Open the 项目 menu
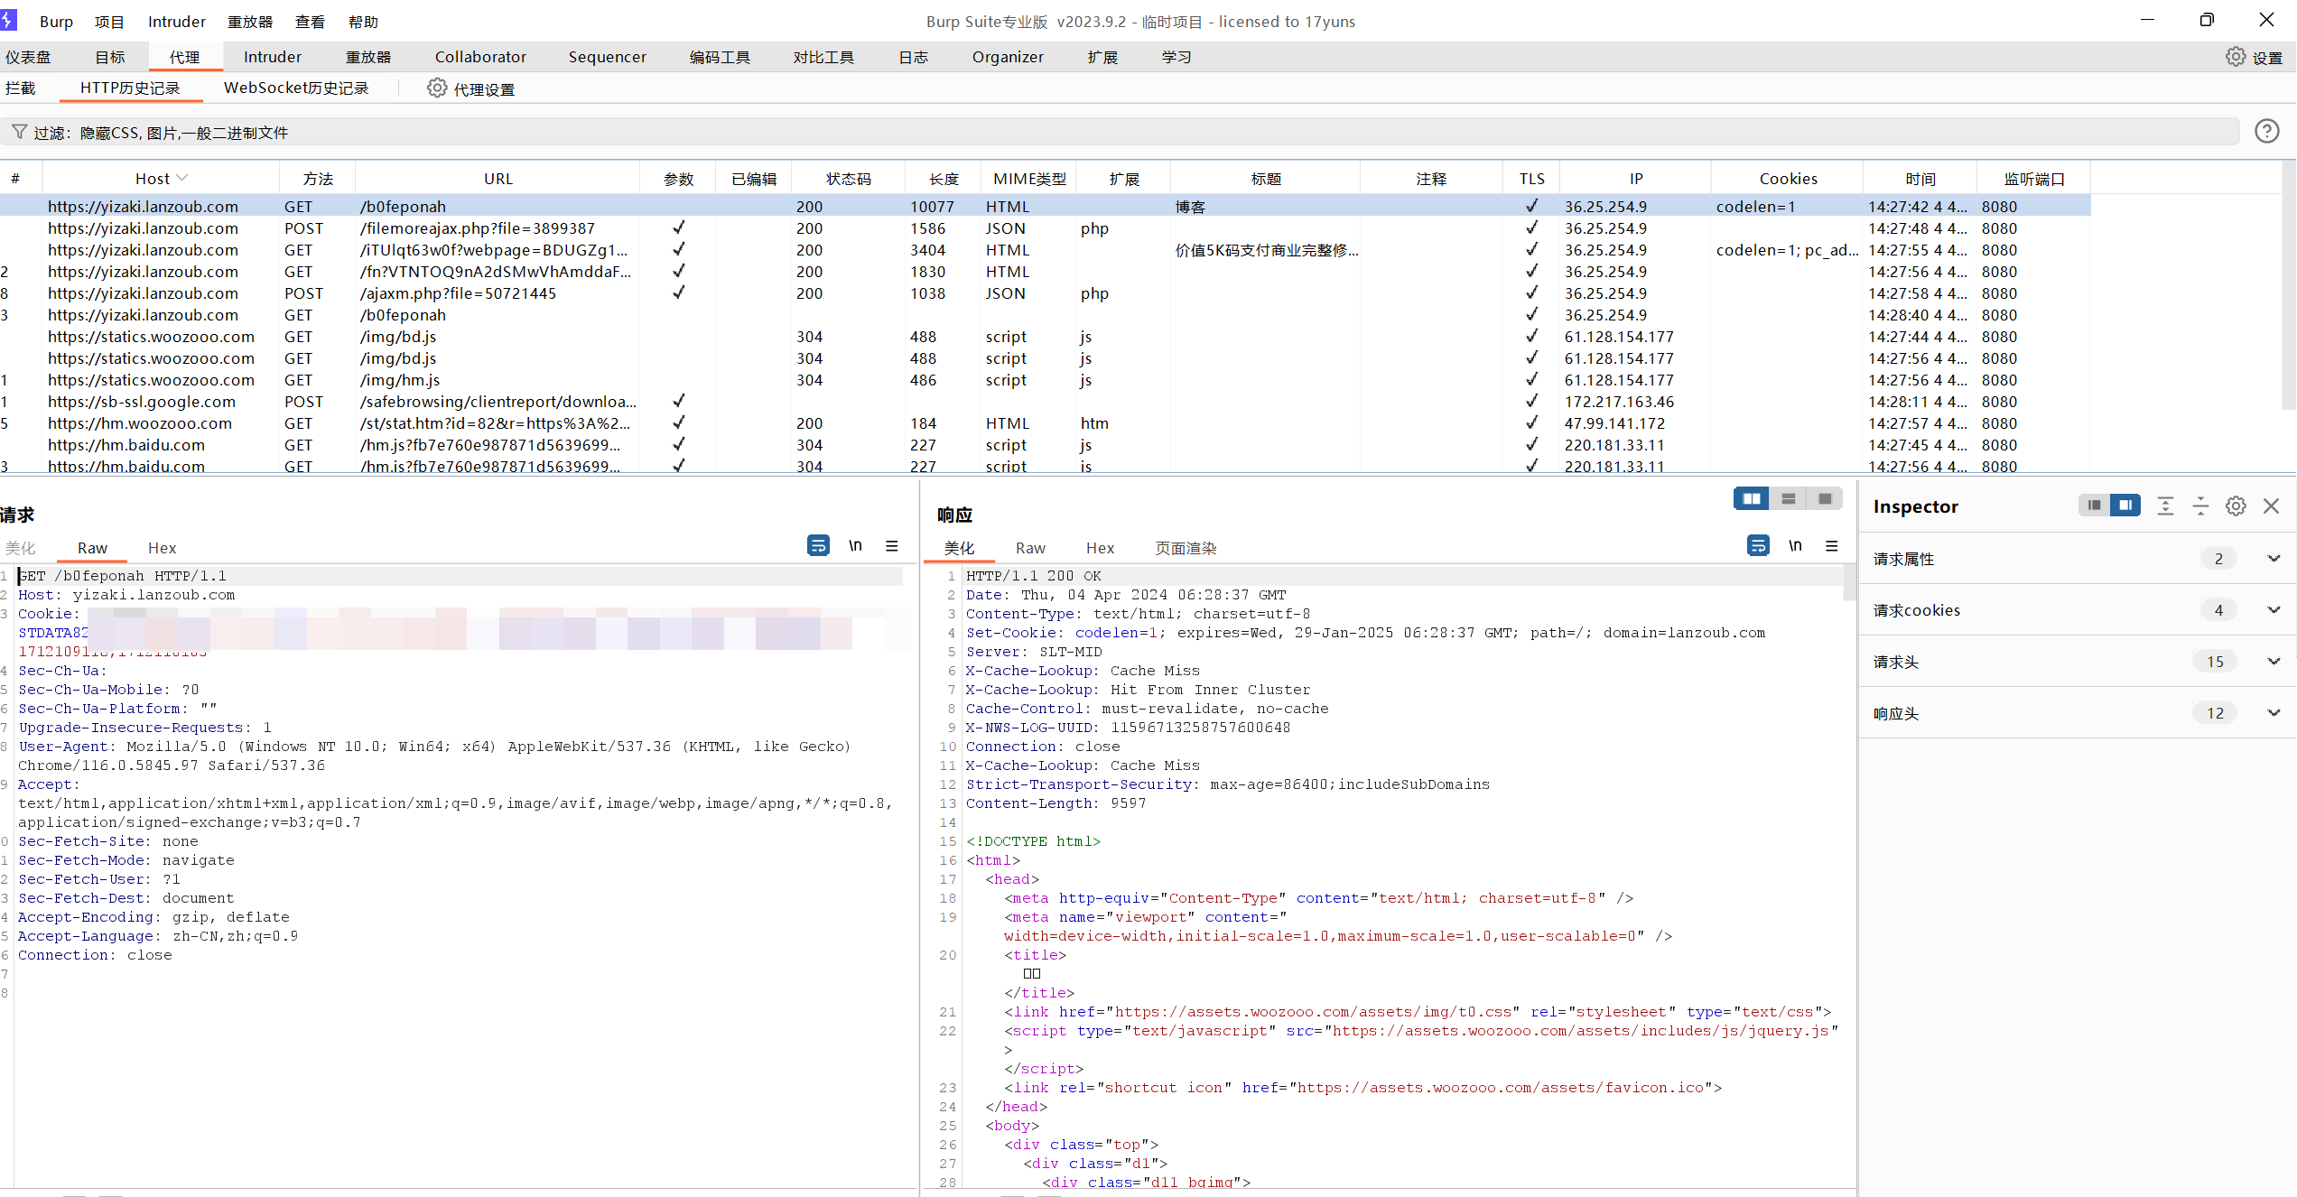Viewport: 2297px width, 1197px height. pos(109,22)
